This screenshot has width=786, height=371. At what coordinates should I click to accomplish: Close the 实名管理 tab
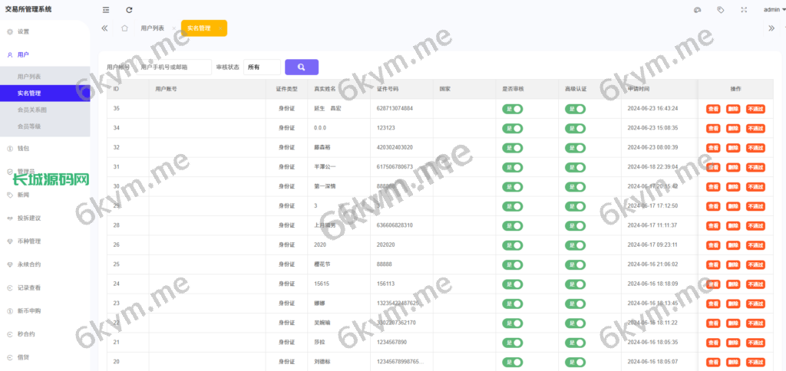220,28
